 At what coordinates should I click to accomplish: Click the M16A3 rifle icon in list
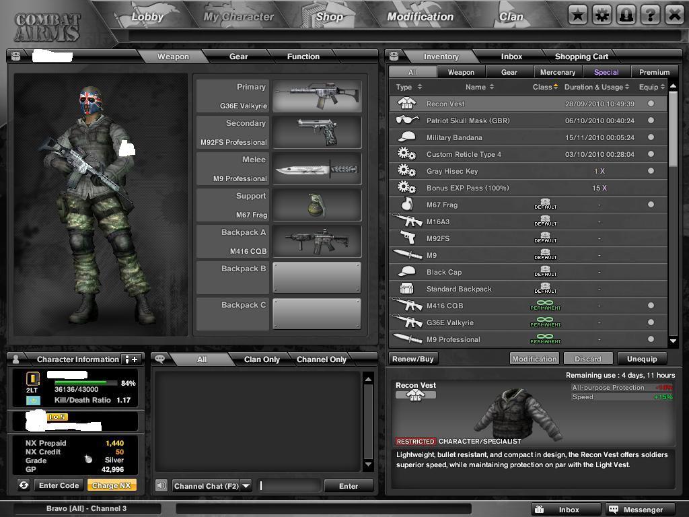(406, 220)
